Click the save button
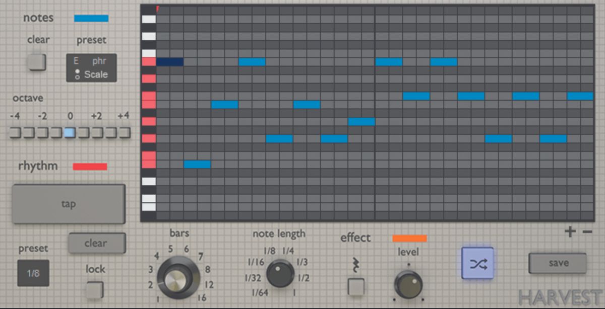This screenshot has width=605, height=309. click(x=557, y=263)
